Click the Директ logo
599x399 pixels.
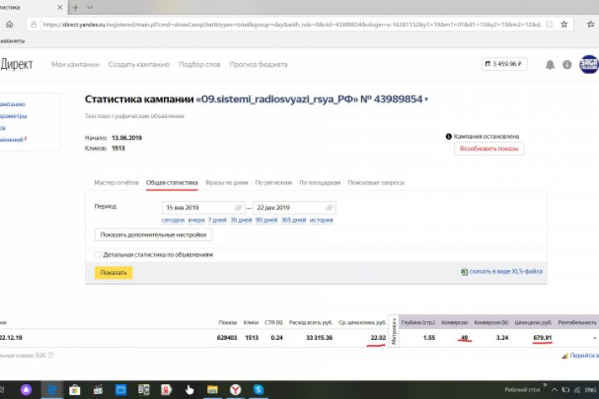tap(17, 64)
